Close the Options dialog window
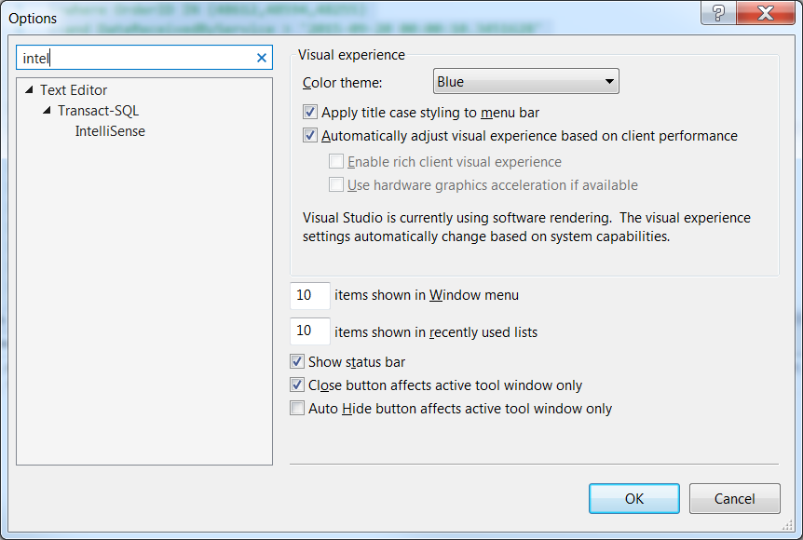803x540 pixels. [764, 15]
